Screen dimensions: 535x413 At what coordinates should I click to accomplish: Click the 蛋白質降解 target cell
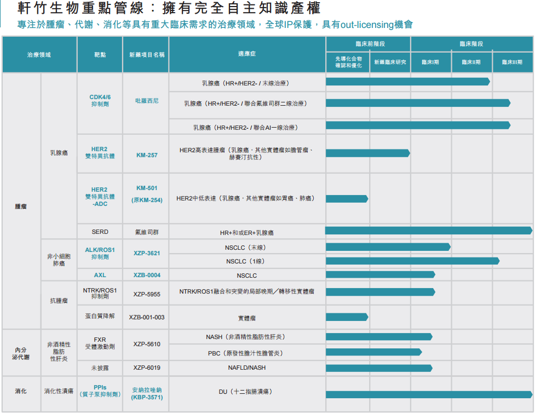pyautogui.click(x=100, y=316)
